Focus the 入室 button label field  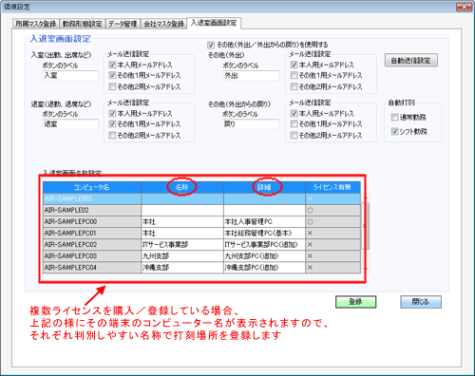click(71, 76)
